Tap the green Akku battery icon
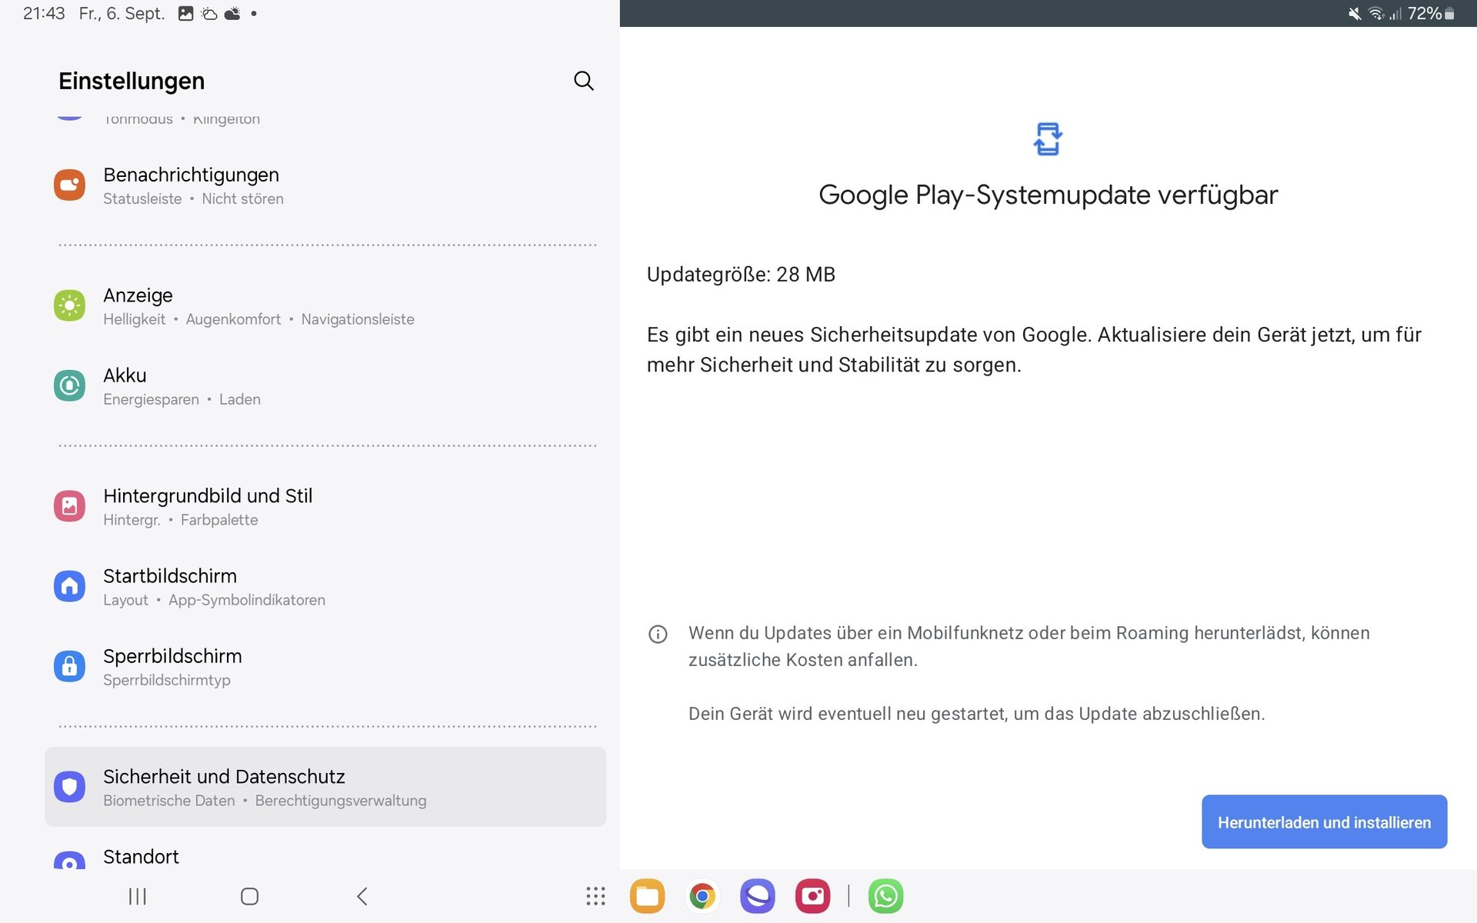 point(69,386)
